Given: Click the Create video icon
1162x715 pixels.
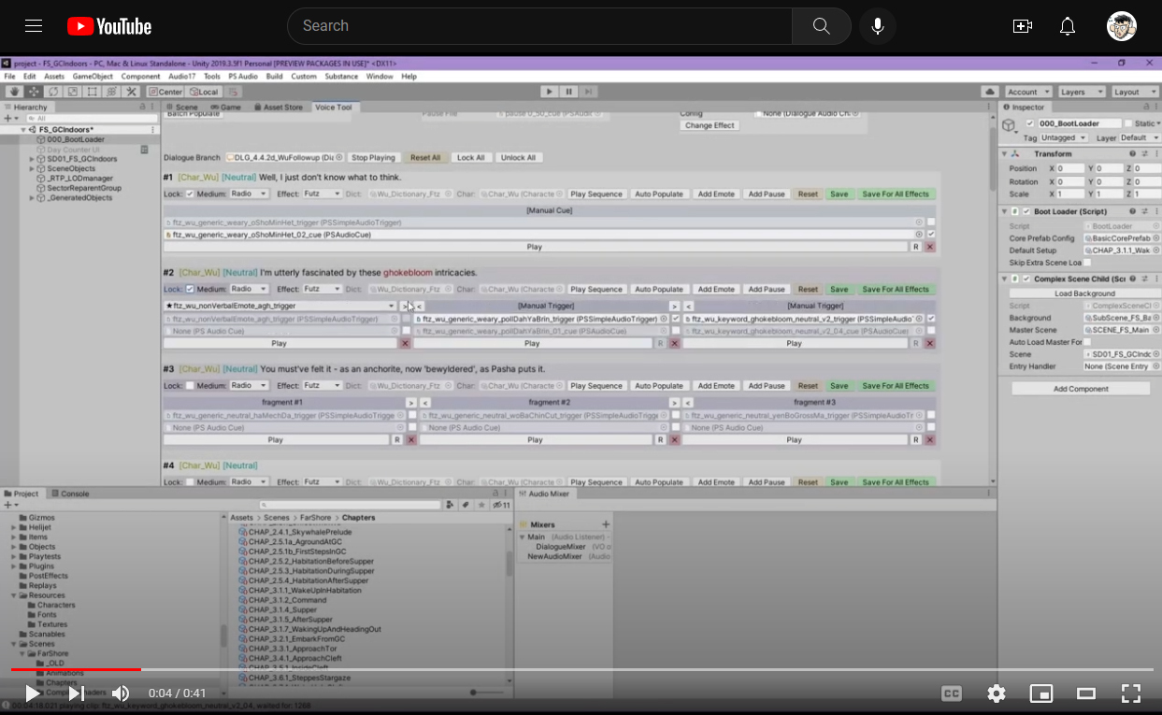Looking at the screenshot, I should [1023, 26].
